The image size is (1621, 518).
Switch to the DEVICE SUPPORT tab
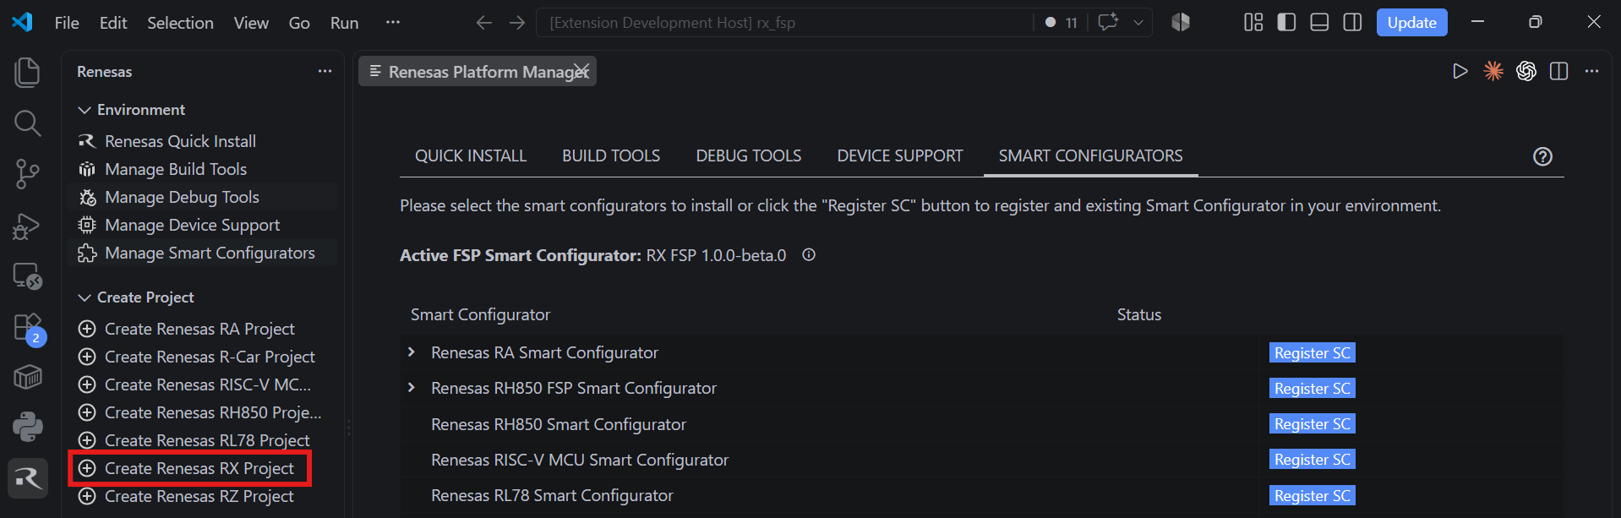point(900,155)
